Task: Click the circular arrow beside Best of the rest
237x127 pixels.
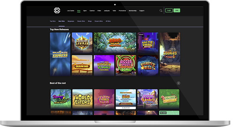Action: point(178,83)
